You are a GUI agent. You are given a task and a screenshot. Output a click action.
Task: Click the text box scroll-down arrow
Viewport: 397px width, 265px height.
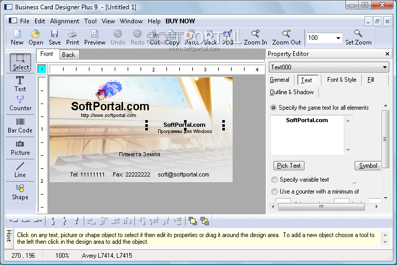click(x=348, y=150)
